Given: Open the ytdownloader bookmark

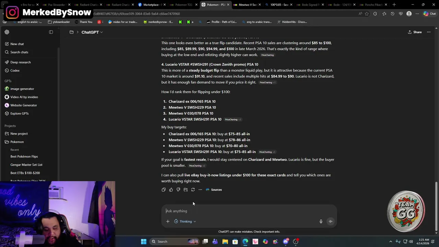Looking at the screenshot, I should tap(59, 22).
